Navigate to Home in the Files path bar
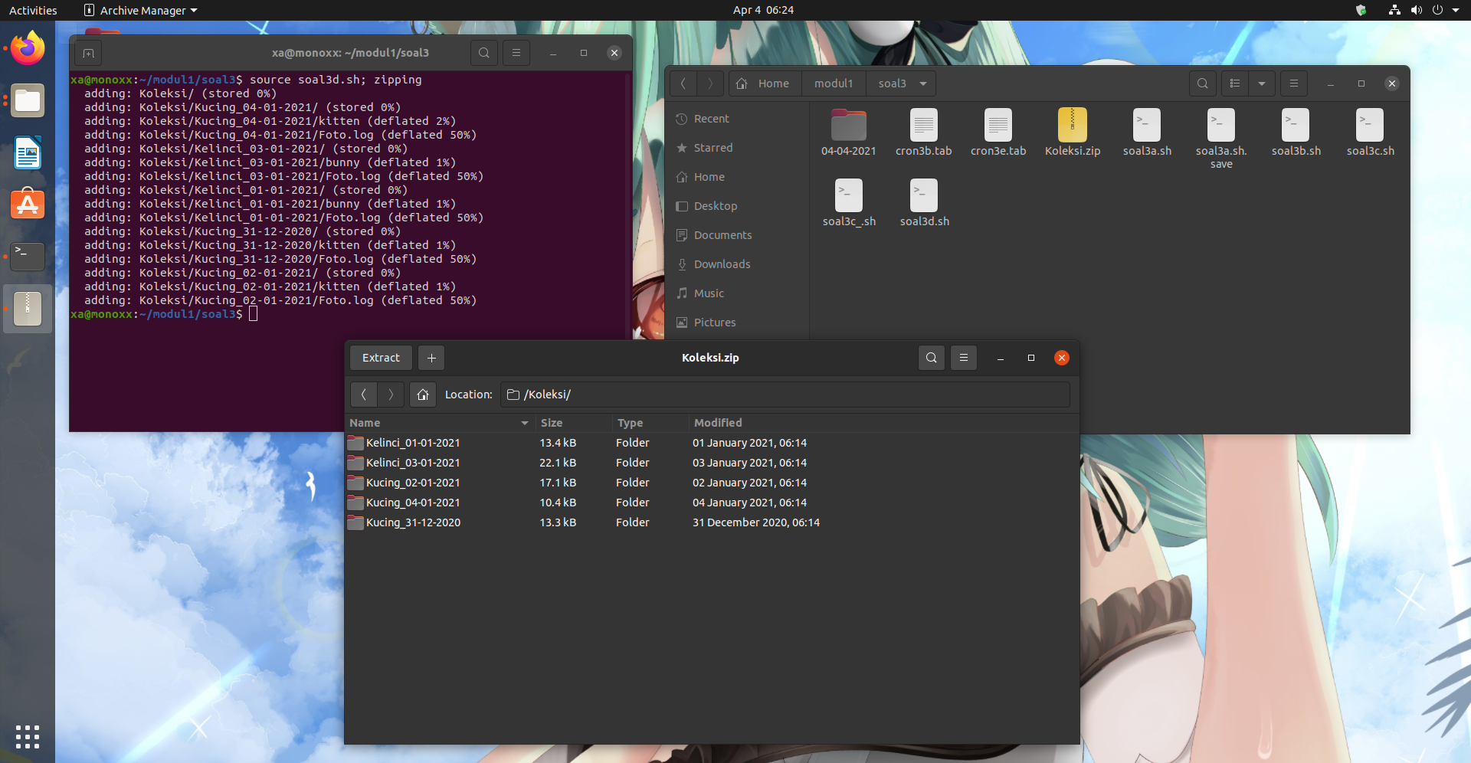Viewport: 1471px width, 763px height. coord(765,84)
